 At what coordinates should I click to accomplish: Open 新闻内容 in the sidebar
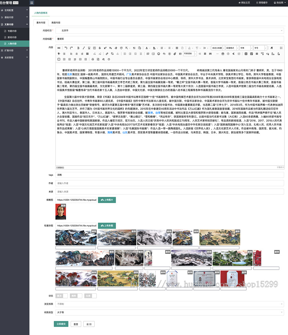[x=14, y=37]
